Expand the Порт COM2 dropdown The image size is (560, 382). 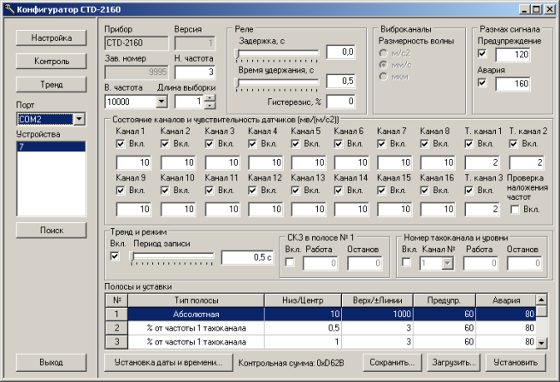tap(79, 119)
